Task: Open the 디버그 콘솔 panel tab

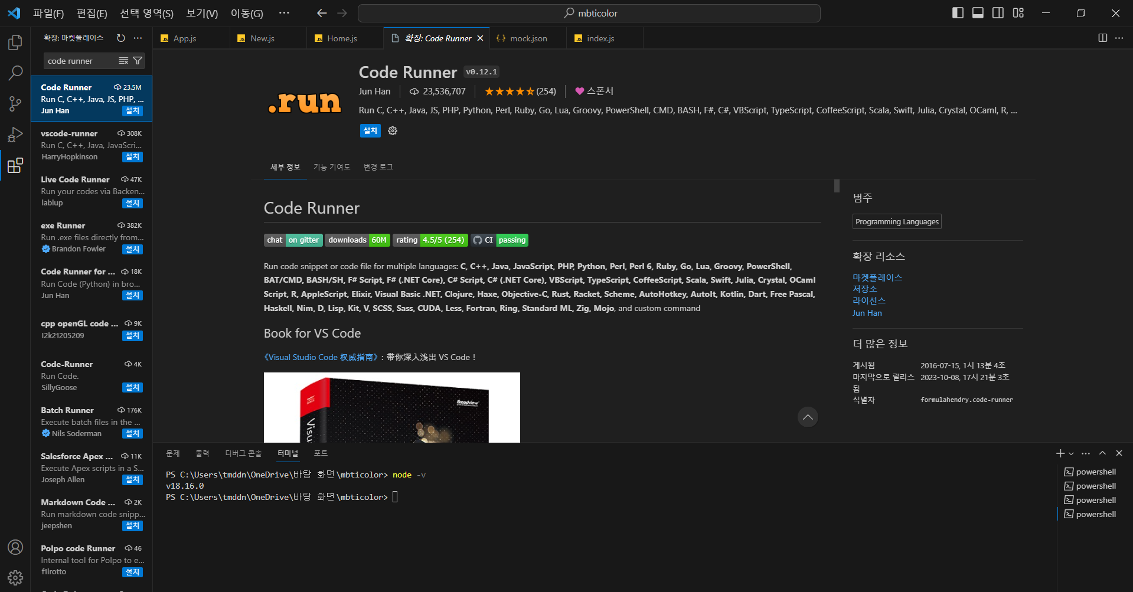Action: [243, 453]
